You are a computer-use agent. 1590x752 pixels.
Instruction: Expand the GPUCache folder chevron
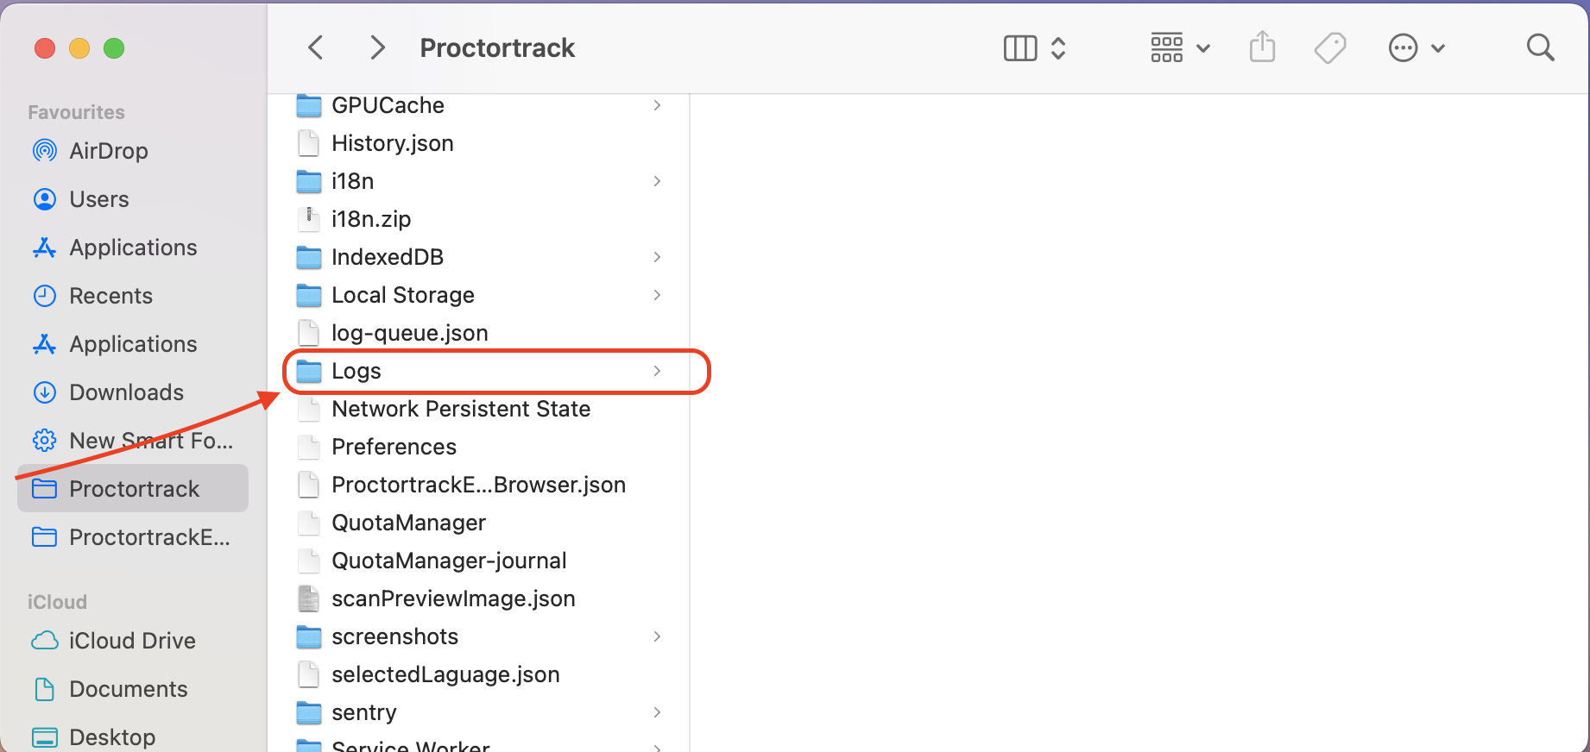tap(657, 105)
